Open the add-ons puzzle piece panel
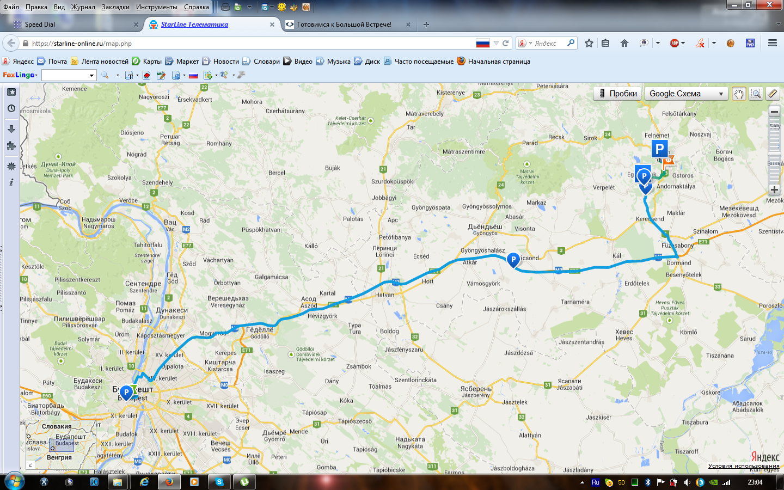The height and width of the screenshot is (490, 784). click(11, 146)
